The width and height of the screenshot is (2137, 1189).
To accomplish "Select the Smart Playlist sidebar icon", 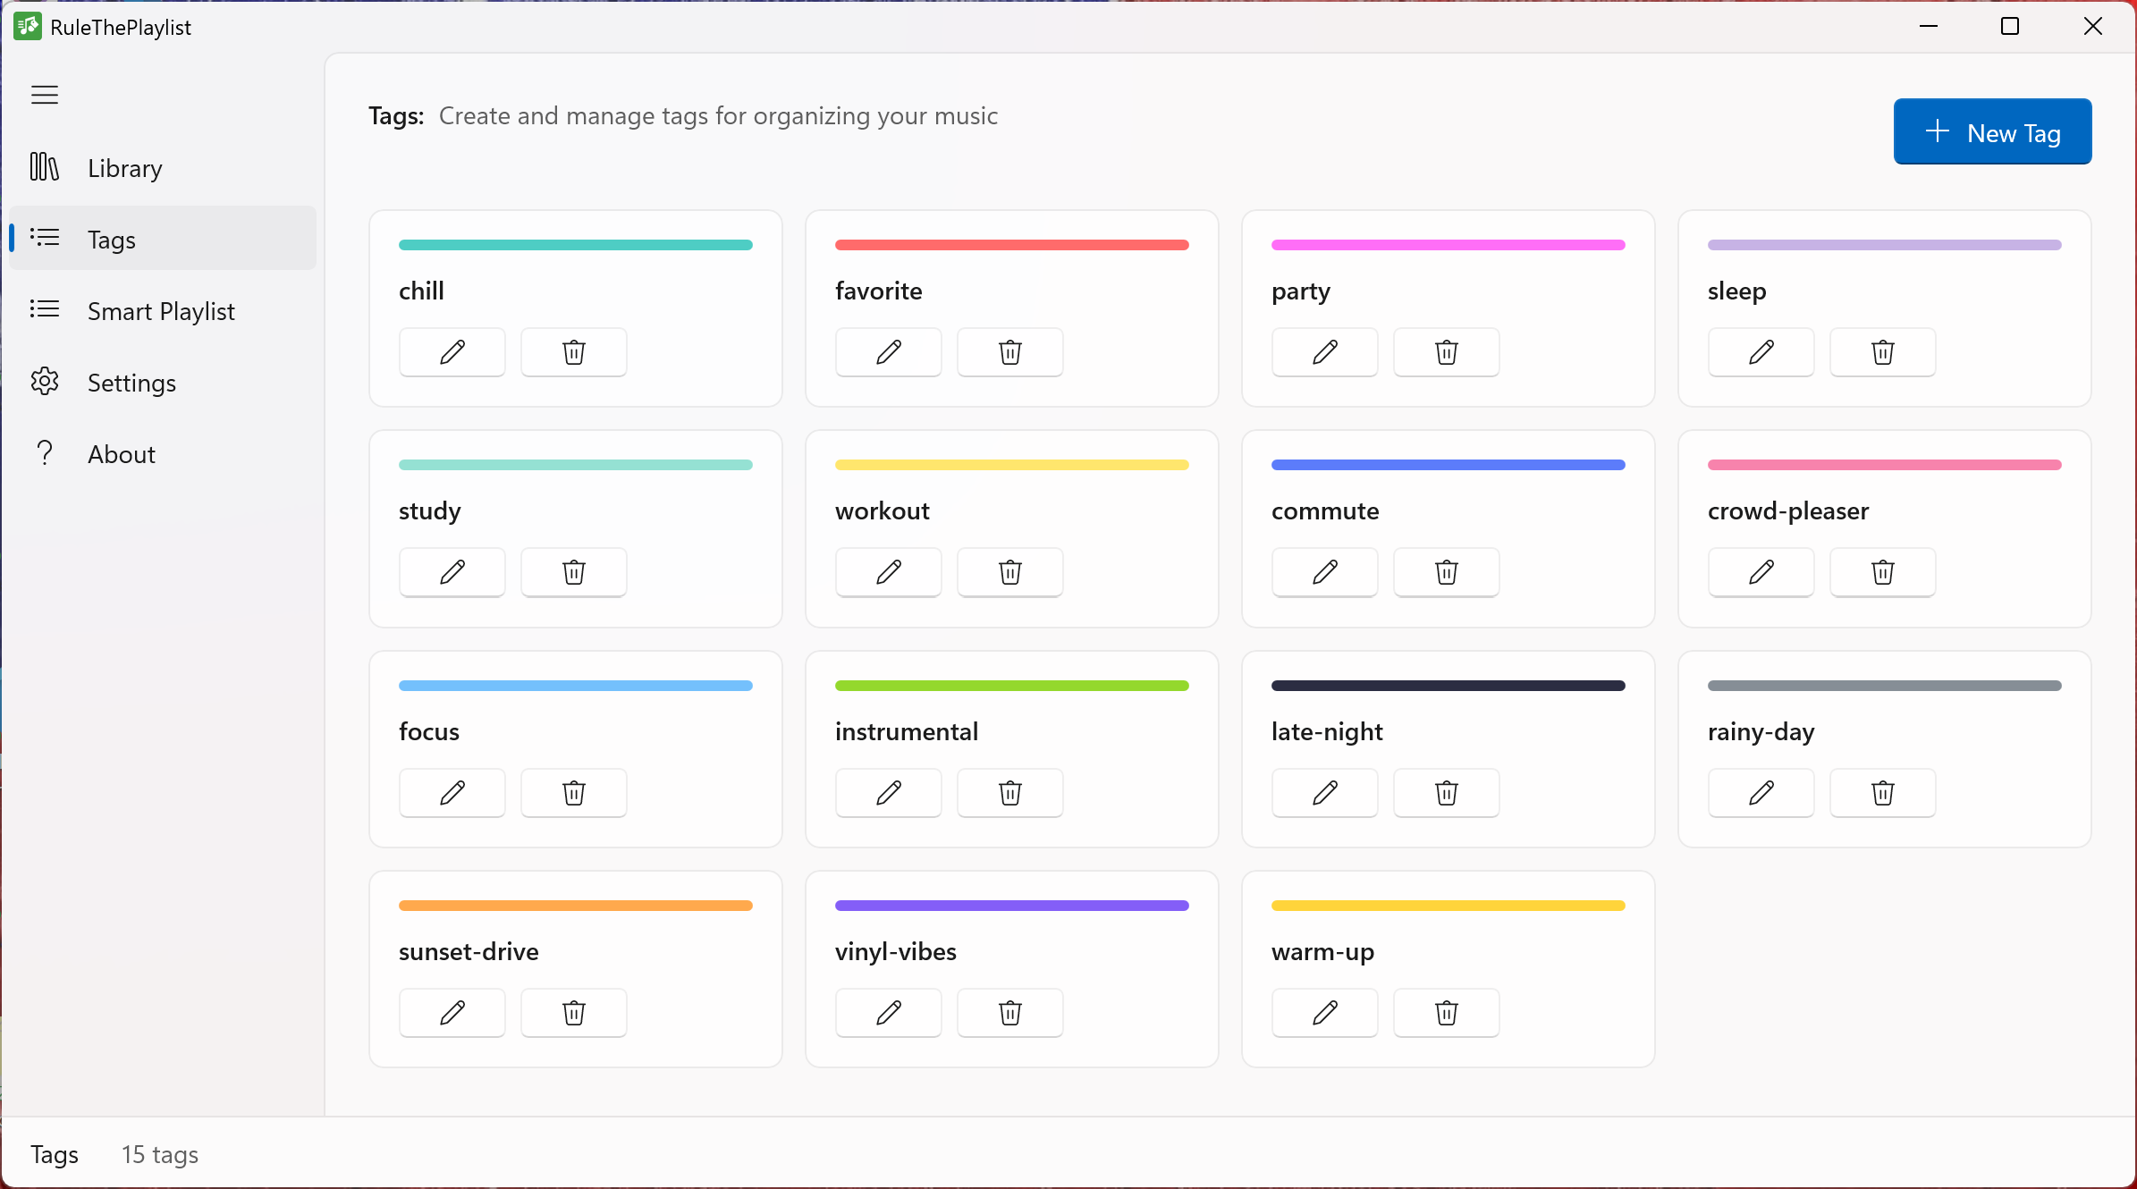I will (x=45, y=310).
